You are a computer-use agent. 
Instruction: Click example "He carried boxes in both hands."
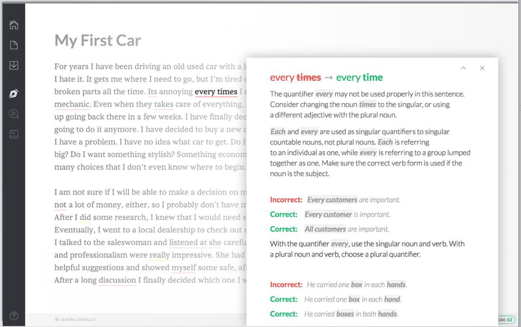coord(351,314)
